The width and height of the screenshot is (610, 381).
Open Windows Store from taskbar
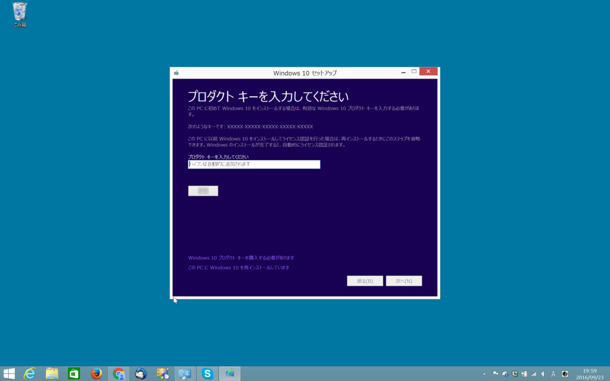(x=74, y=374)
